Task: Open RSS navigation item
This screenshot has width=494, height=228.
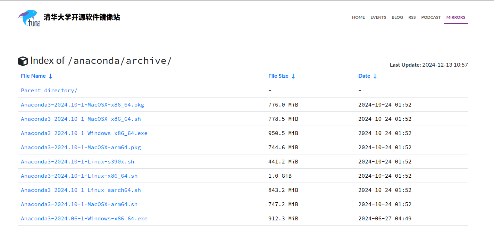Action: click(x=412, y=17)
